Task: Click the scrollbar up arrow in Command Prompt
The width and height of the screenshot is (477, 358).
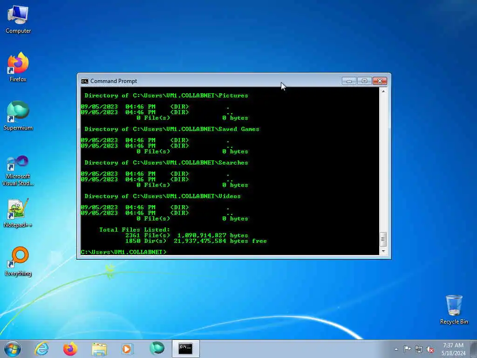Action: [383, 91]
